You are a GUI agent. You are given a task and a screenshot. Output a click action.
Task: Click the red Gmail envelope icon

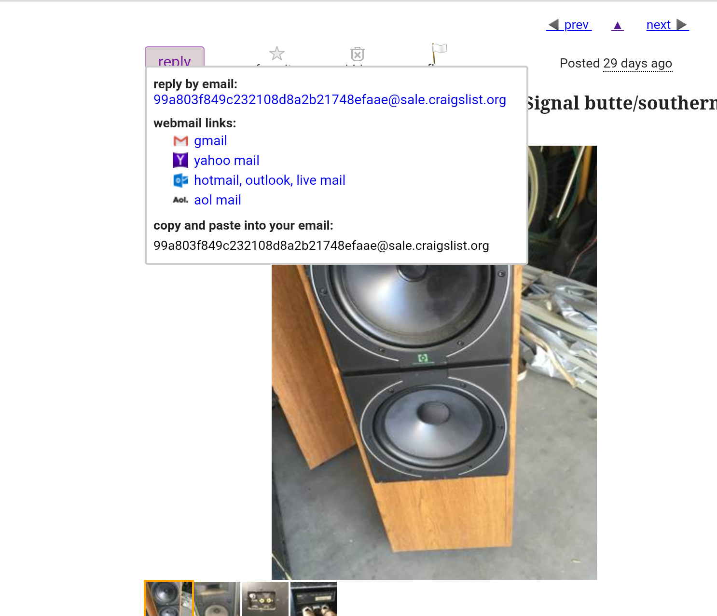(x=180, y=141)
